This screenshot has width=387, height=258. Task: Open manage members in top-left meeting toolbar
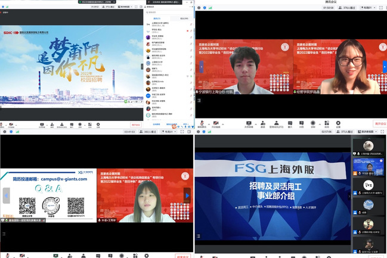click(x=61, y=125)
